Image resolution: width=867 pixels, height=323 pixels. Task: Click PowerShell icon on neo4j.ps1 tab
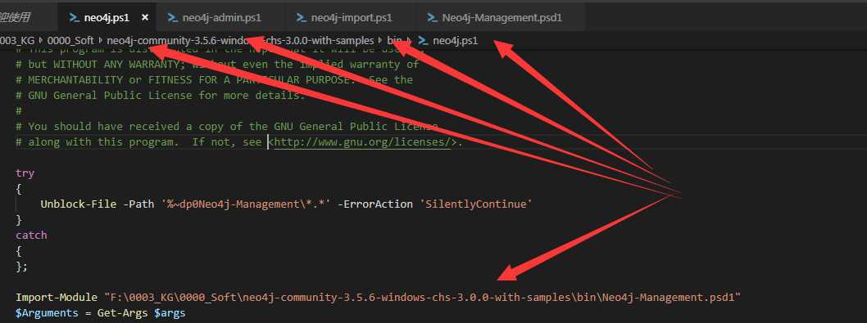(x=74, y=18)
